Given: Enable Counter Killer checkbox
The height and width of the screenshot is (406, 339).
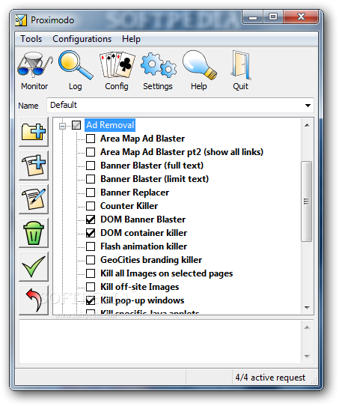Looking at the screenshot, I should [91, 206].
